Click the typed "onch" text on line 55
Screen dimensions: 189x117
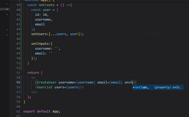click(129, 82)
